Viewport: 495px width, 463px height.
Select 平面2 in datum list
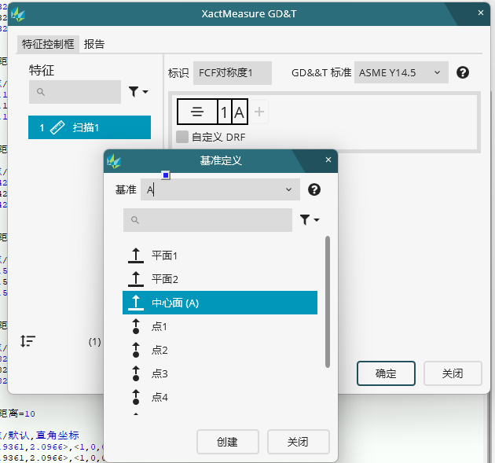pyautogui.click(x=220, y=279)
